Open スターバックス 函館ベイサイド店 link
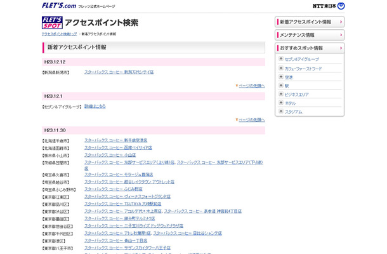387x254 pixels. 118,148
